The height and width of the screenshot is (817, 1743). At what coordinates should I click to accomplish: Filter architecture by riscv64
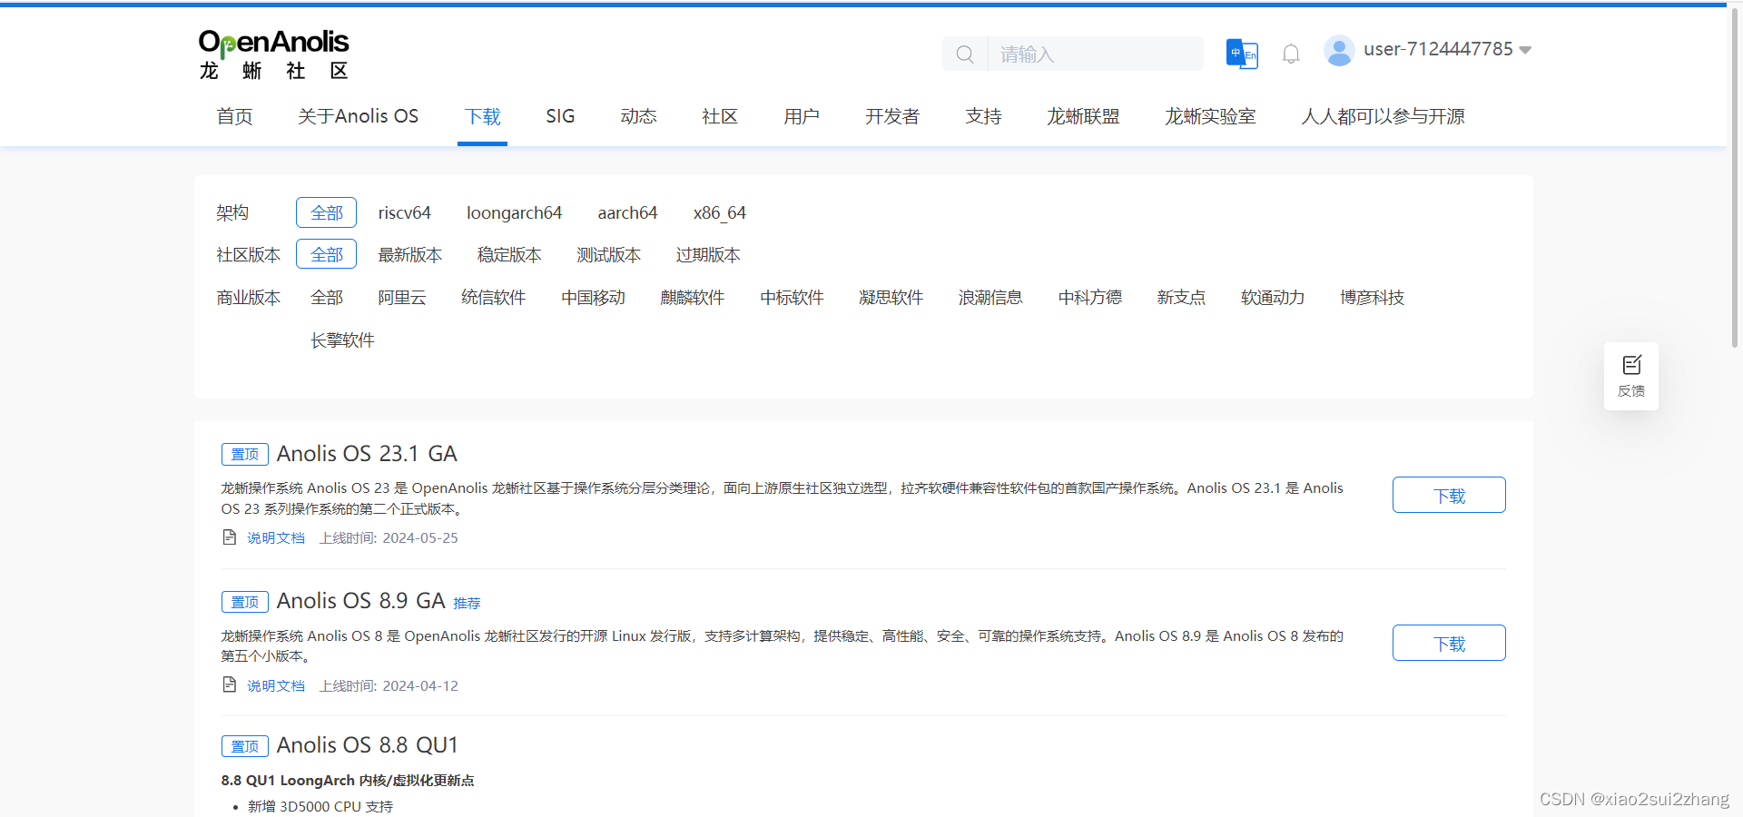click(404, 212)
